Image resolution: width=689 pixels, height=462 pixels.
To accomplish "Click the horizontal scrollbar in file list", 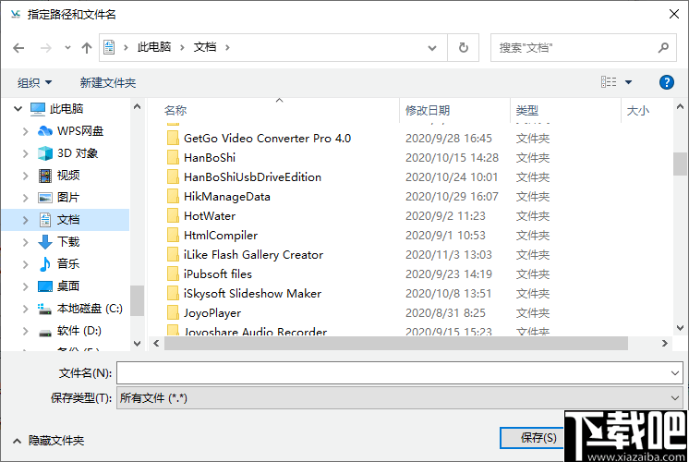I will pos(395,344).
